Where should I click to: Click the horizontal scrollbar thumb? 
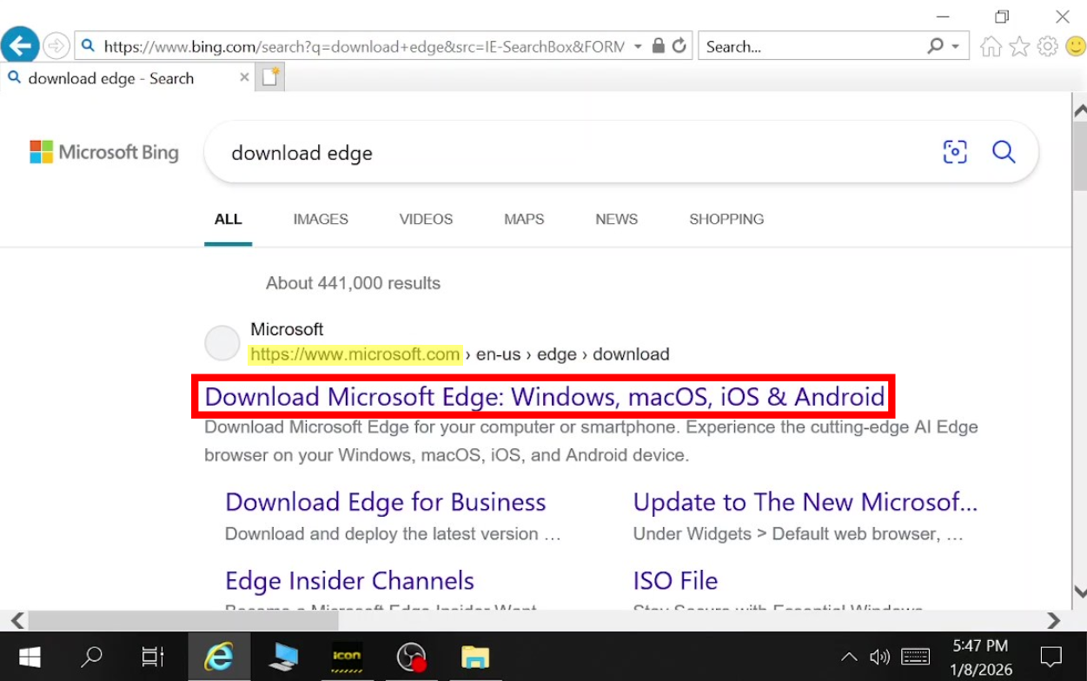pos(183,621)
